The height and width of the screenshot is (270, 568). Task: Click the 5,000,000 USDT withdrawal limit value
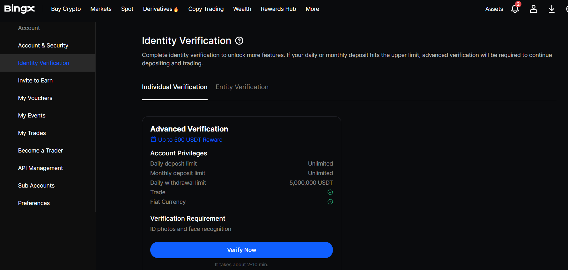pos(311,183)
